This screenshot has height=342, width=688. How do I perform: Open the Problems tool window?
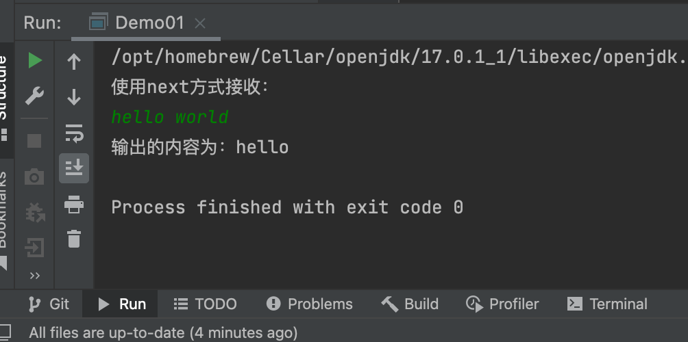(x=310, y=304)
